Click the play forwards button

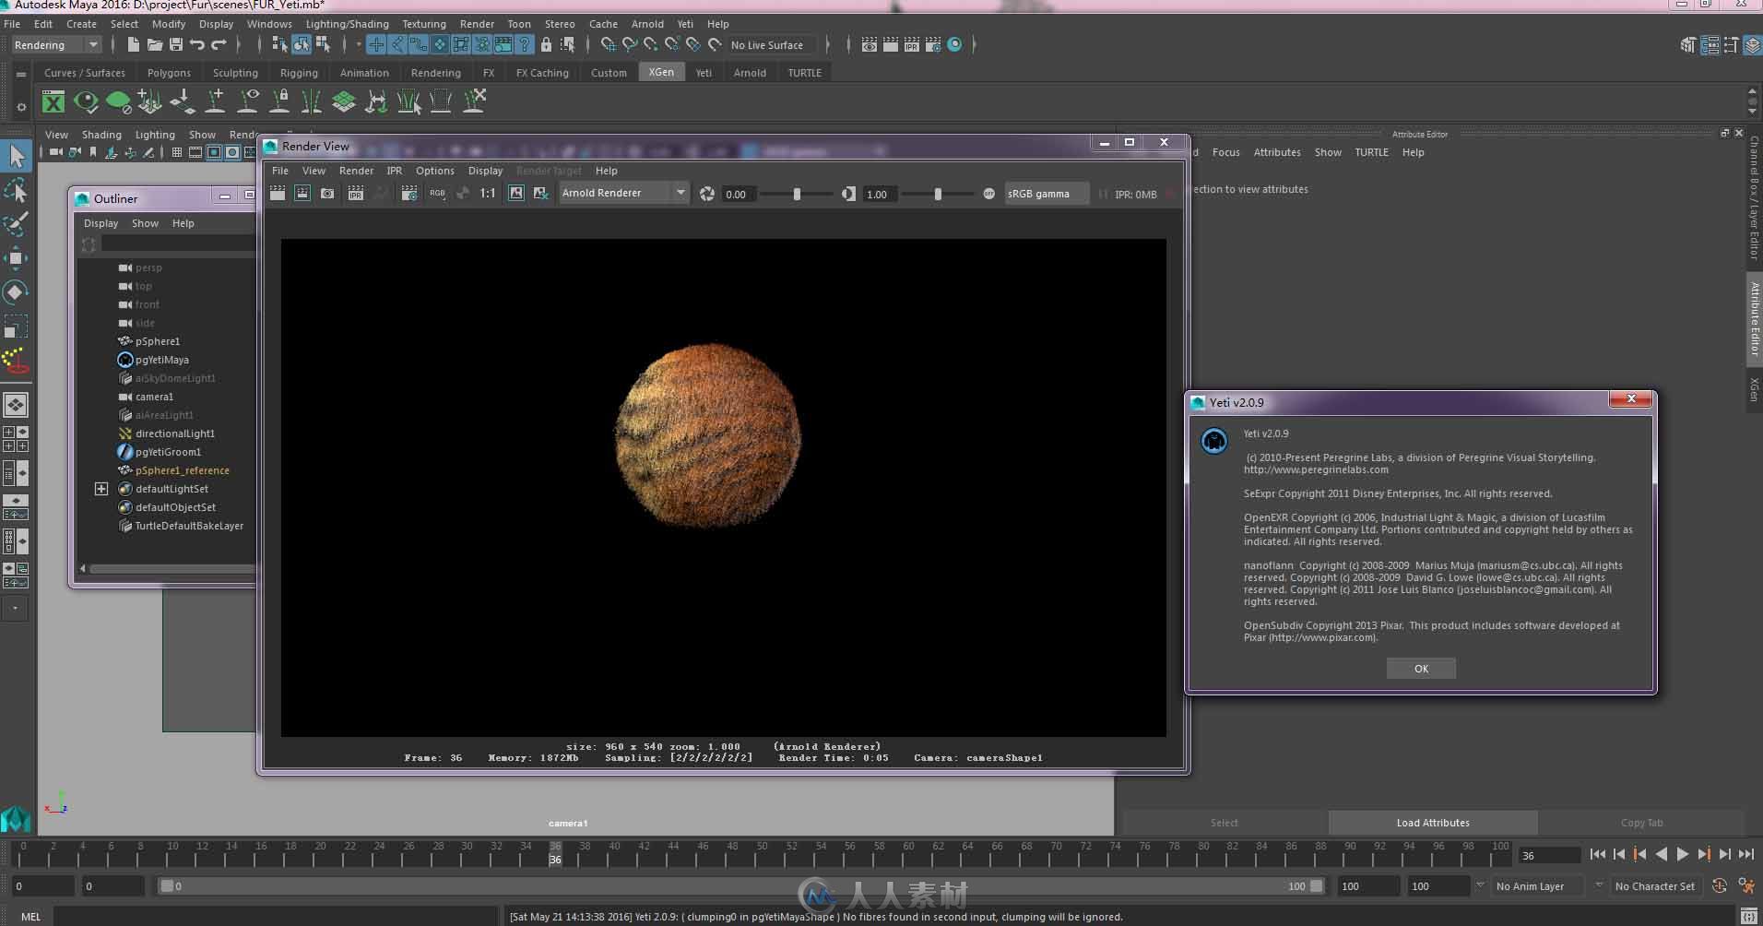1682,854
